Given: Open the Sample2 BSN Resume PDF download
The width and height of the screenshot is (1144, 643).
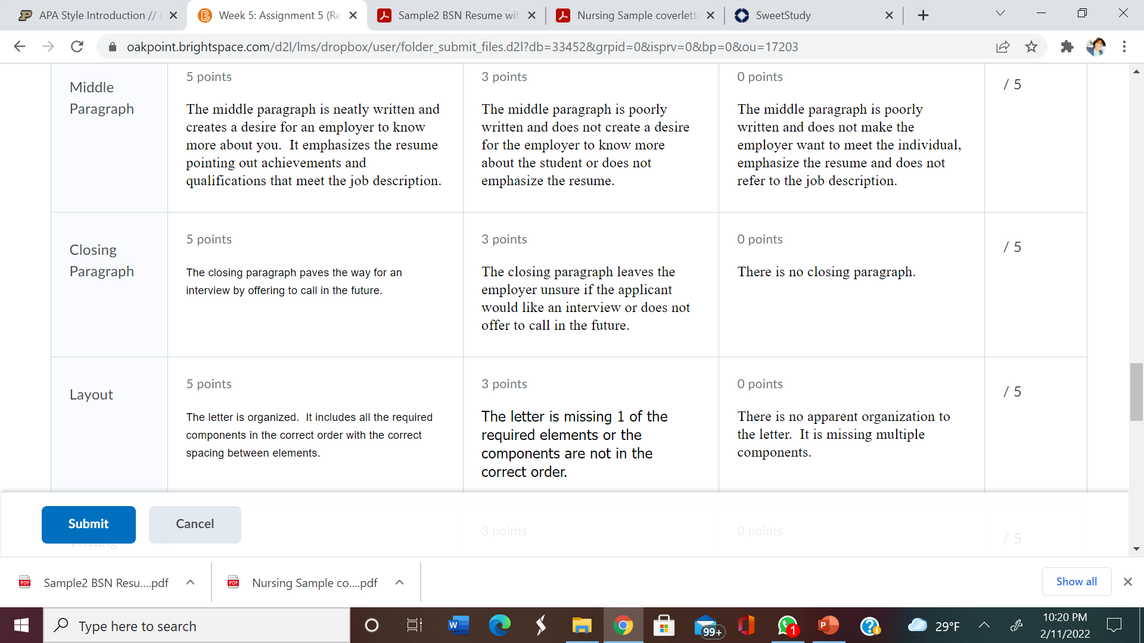Looking at the screenshot, I should tap(95, 583).
